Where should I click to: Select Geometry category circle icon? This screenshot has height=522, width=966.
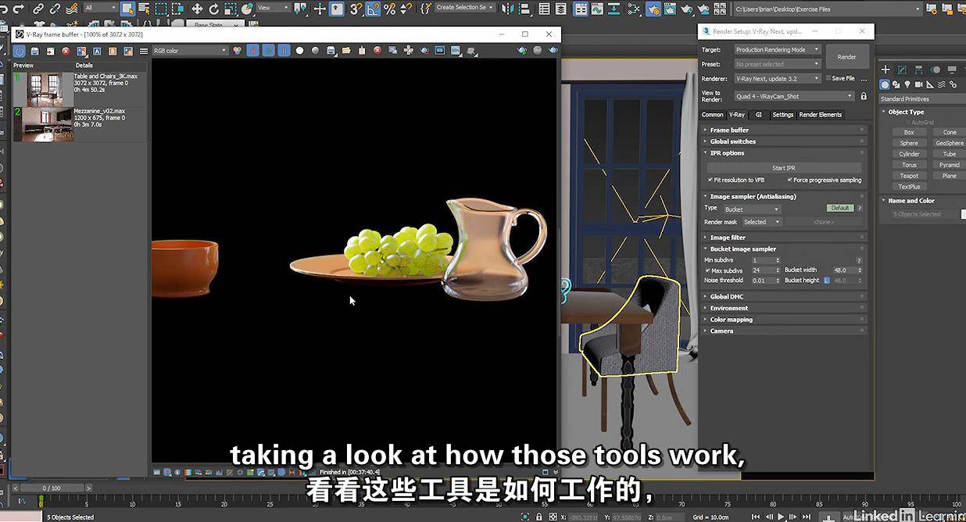pyautogui.click(x=885, y=84)
